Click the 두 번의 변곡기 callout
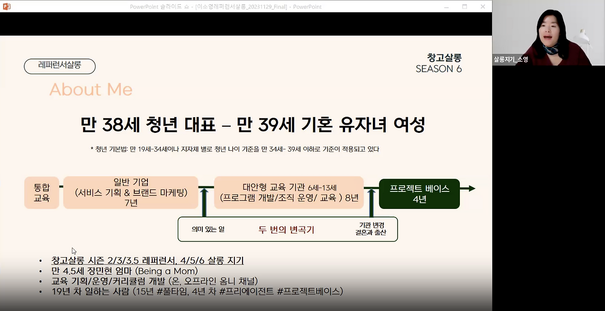 287,229
